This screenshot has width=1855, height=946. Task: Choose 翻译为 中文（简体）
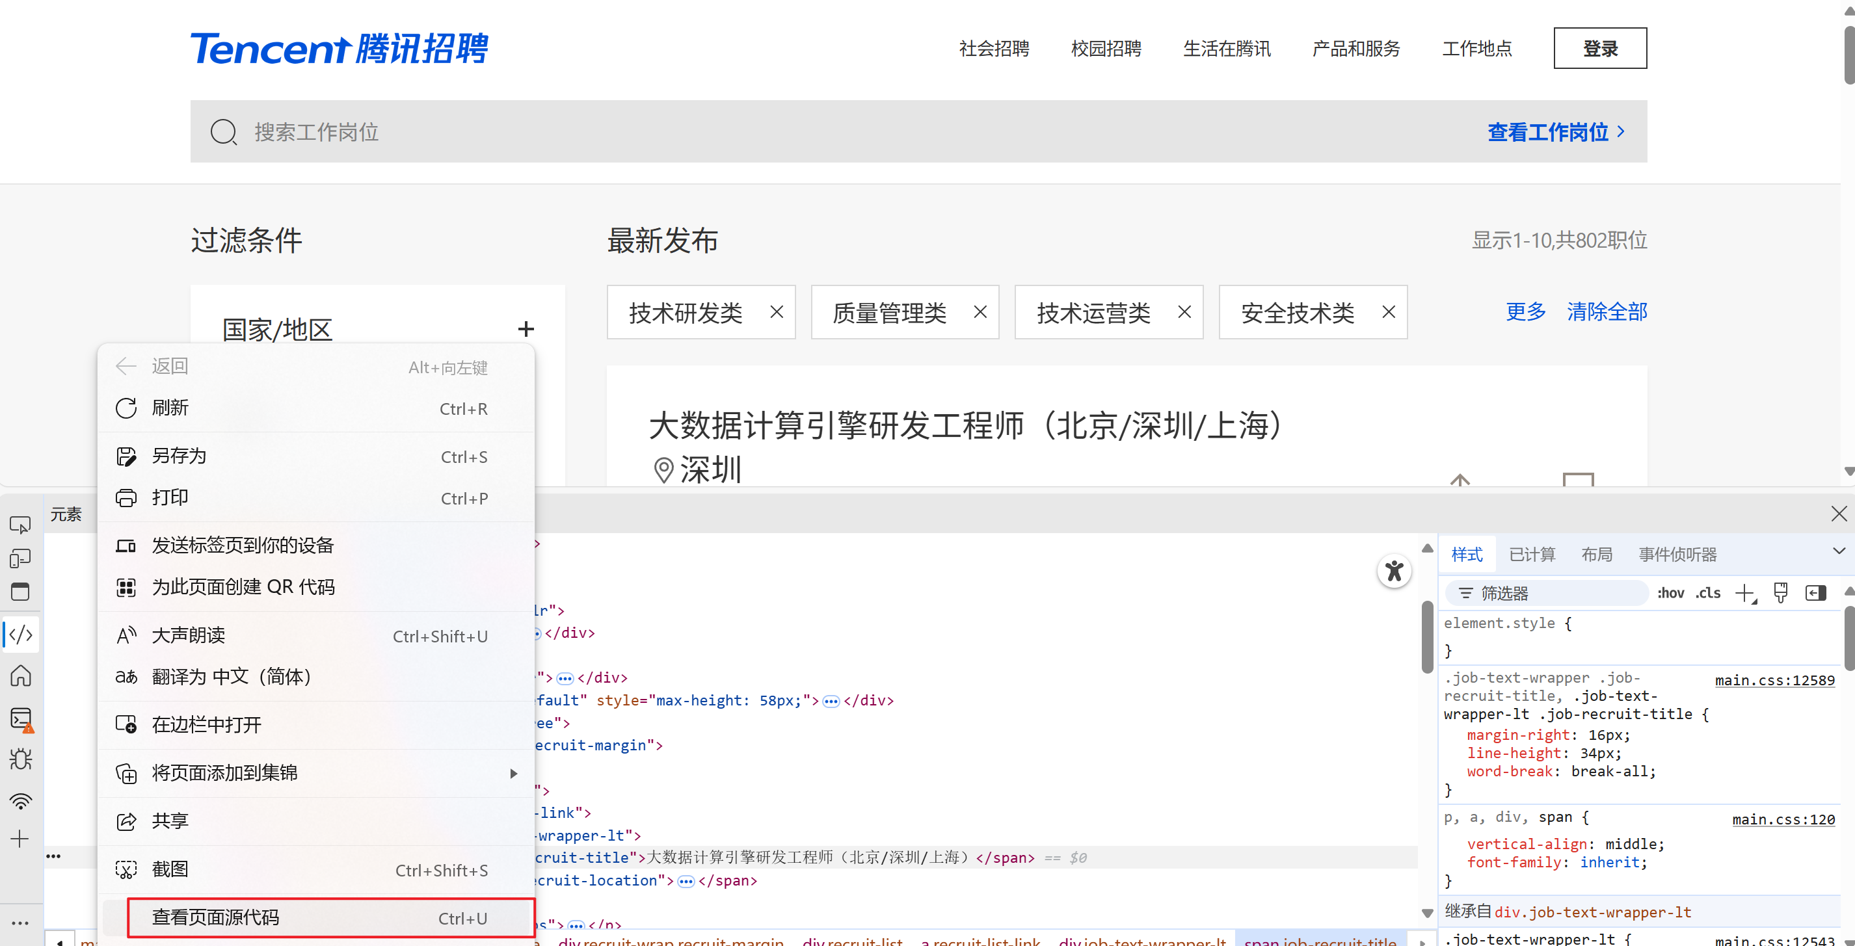pyautogui.click(x=316, y=677)
